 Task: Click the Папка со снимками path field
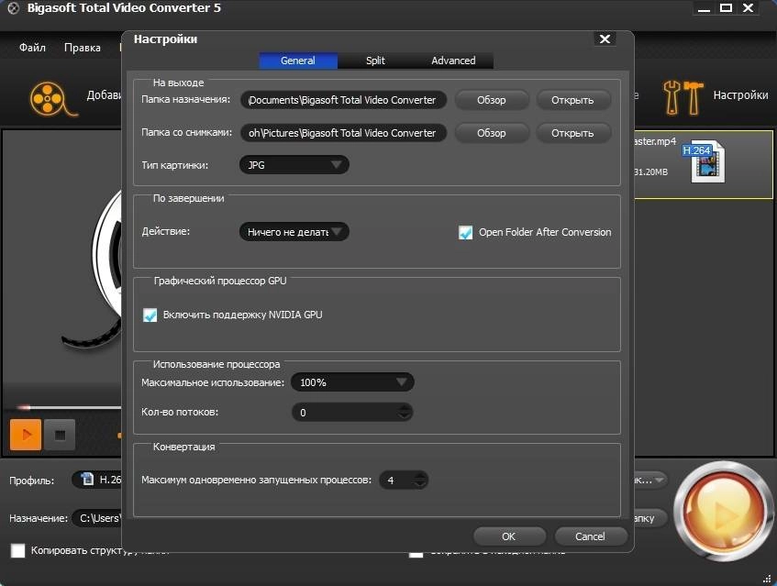343,133
